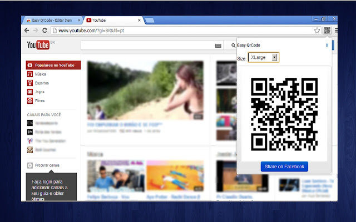Image resolution: width=356 pixels, height=222 pixels.
Task: Click the YouTube tab favicon
Action: [x=89, y=20]
